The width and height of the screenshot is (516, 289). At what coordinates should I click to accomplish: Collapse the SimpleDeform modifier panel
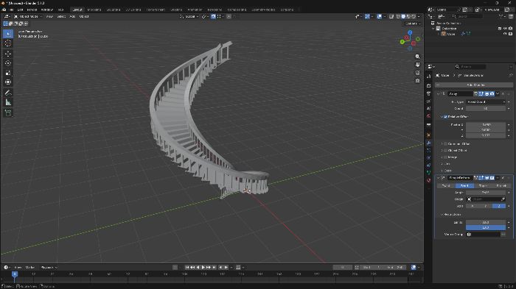click(x=439, y=178)
